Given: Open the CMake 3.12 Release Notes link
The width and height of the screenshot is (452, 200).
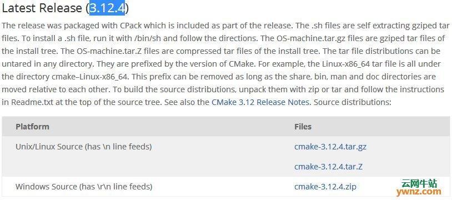Looking at the screenshot, I should [261, 102].
